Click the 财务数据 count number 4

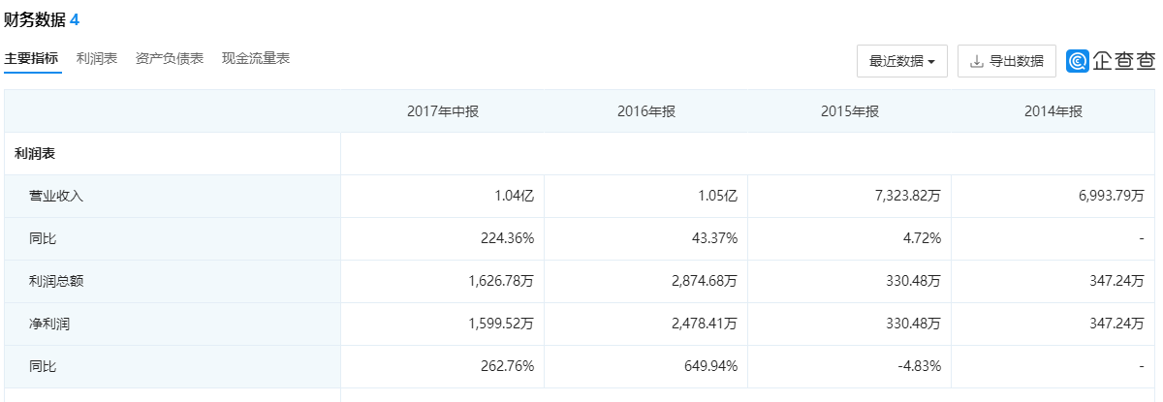click(x=75, y=18)
